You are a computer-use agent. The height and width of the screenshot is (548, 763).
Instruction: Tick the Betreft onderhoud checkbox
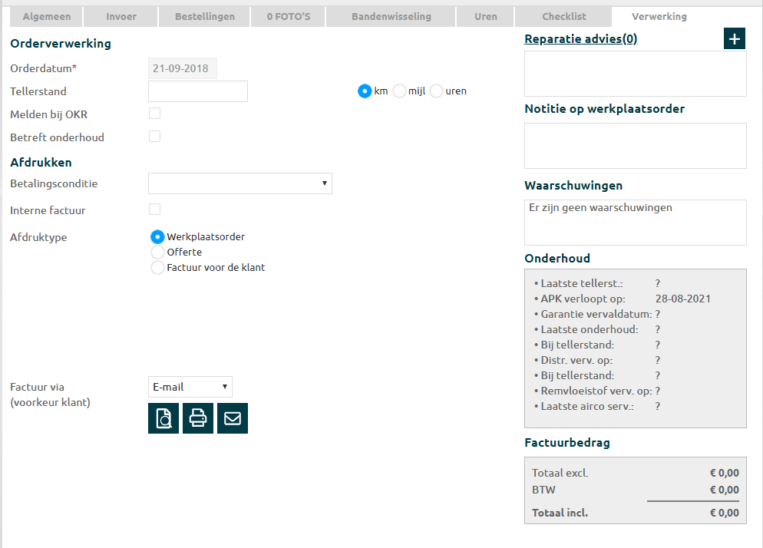tap(155, 137)
